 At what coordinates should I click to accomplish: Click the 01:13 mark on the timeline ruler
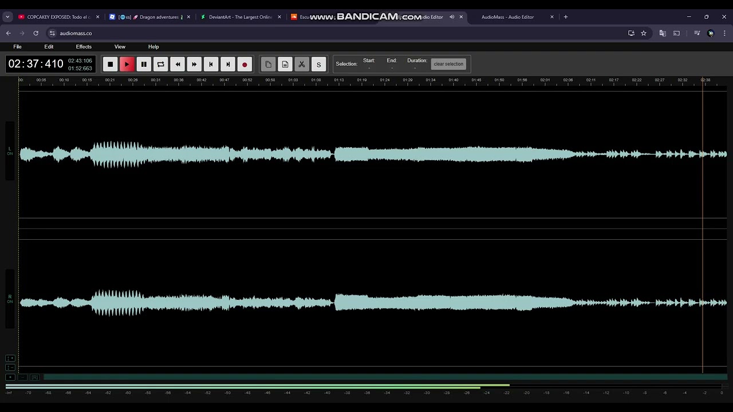[339, 80]
